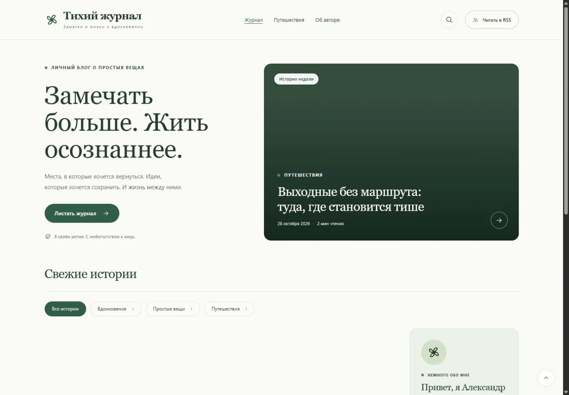The image size is (569, 395).
Task: Click the История недели badge
Action: click(x=296, y=79)
